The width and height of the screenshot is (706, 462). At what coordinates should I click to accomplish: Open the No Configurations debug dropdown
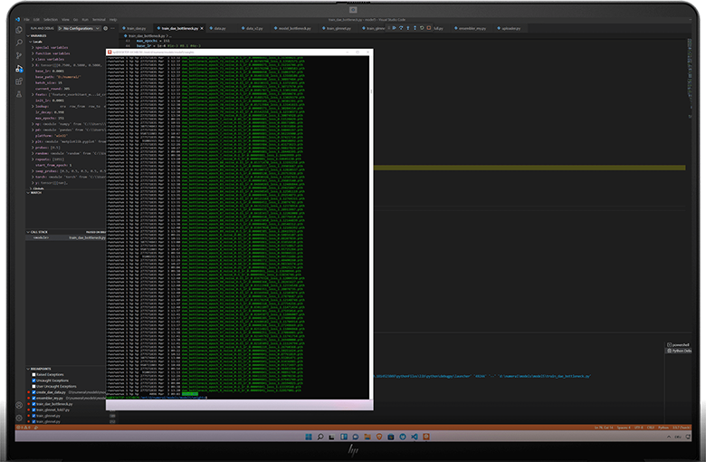(80, 28)
